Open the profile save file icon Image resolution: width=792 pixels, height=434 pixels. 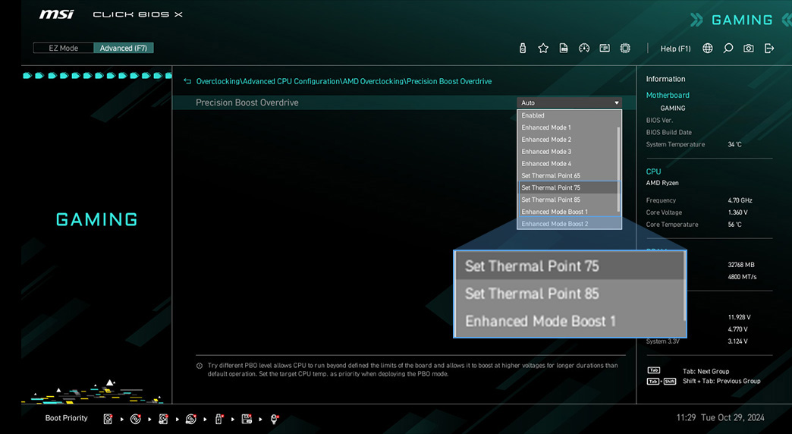(x=564, y=48)
